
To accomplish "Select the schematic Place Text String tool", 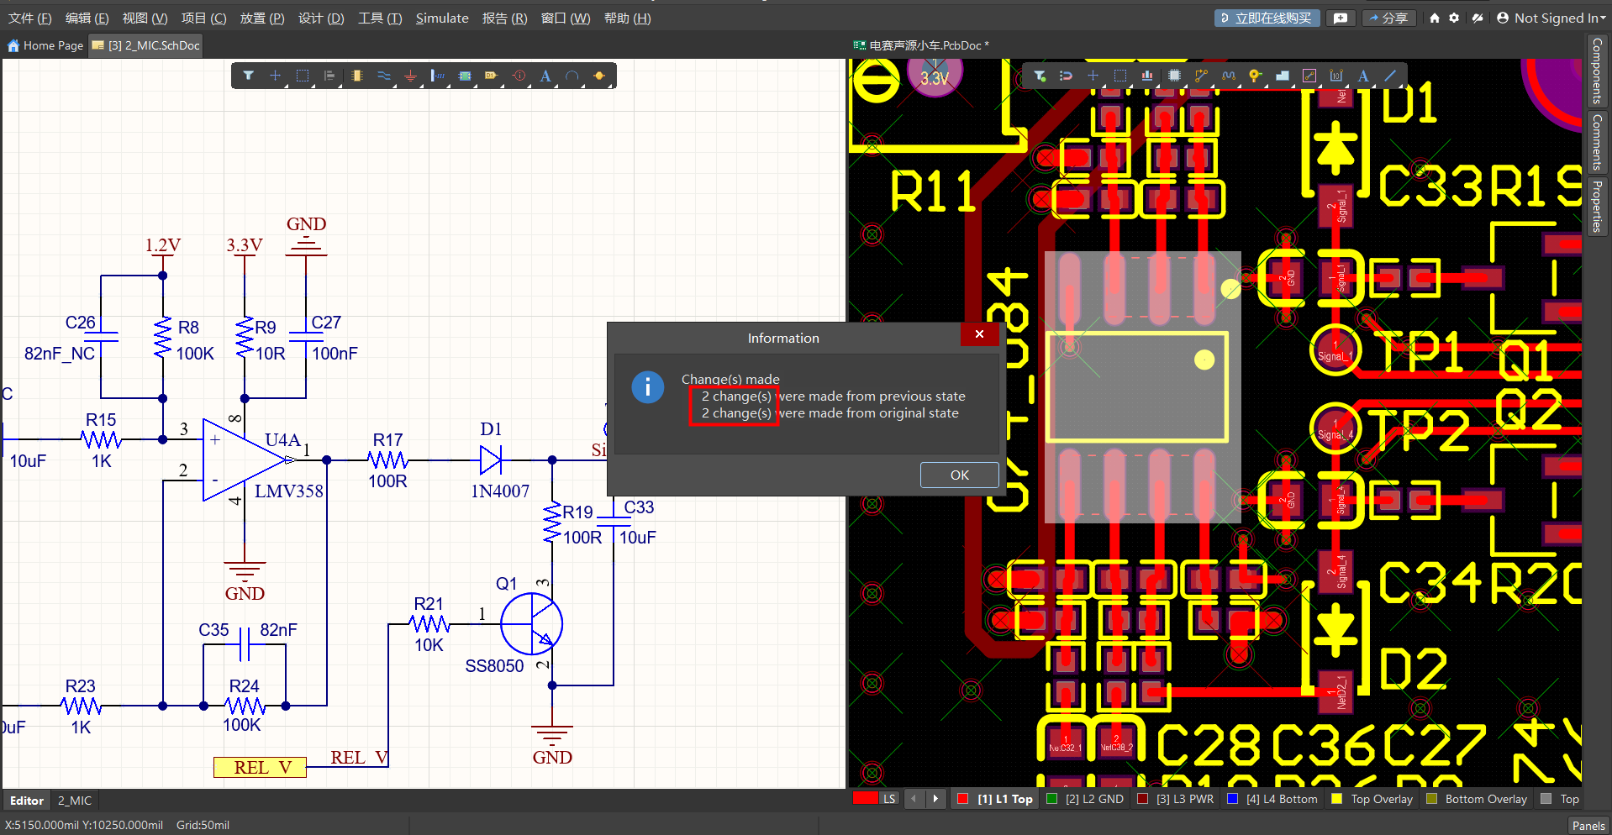I will [545, 76].
